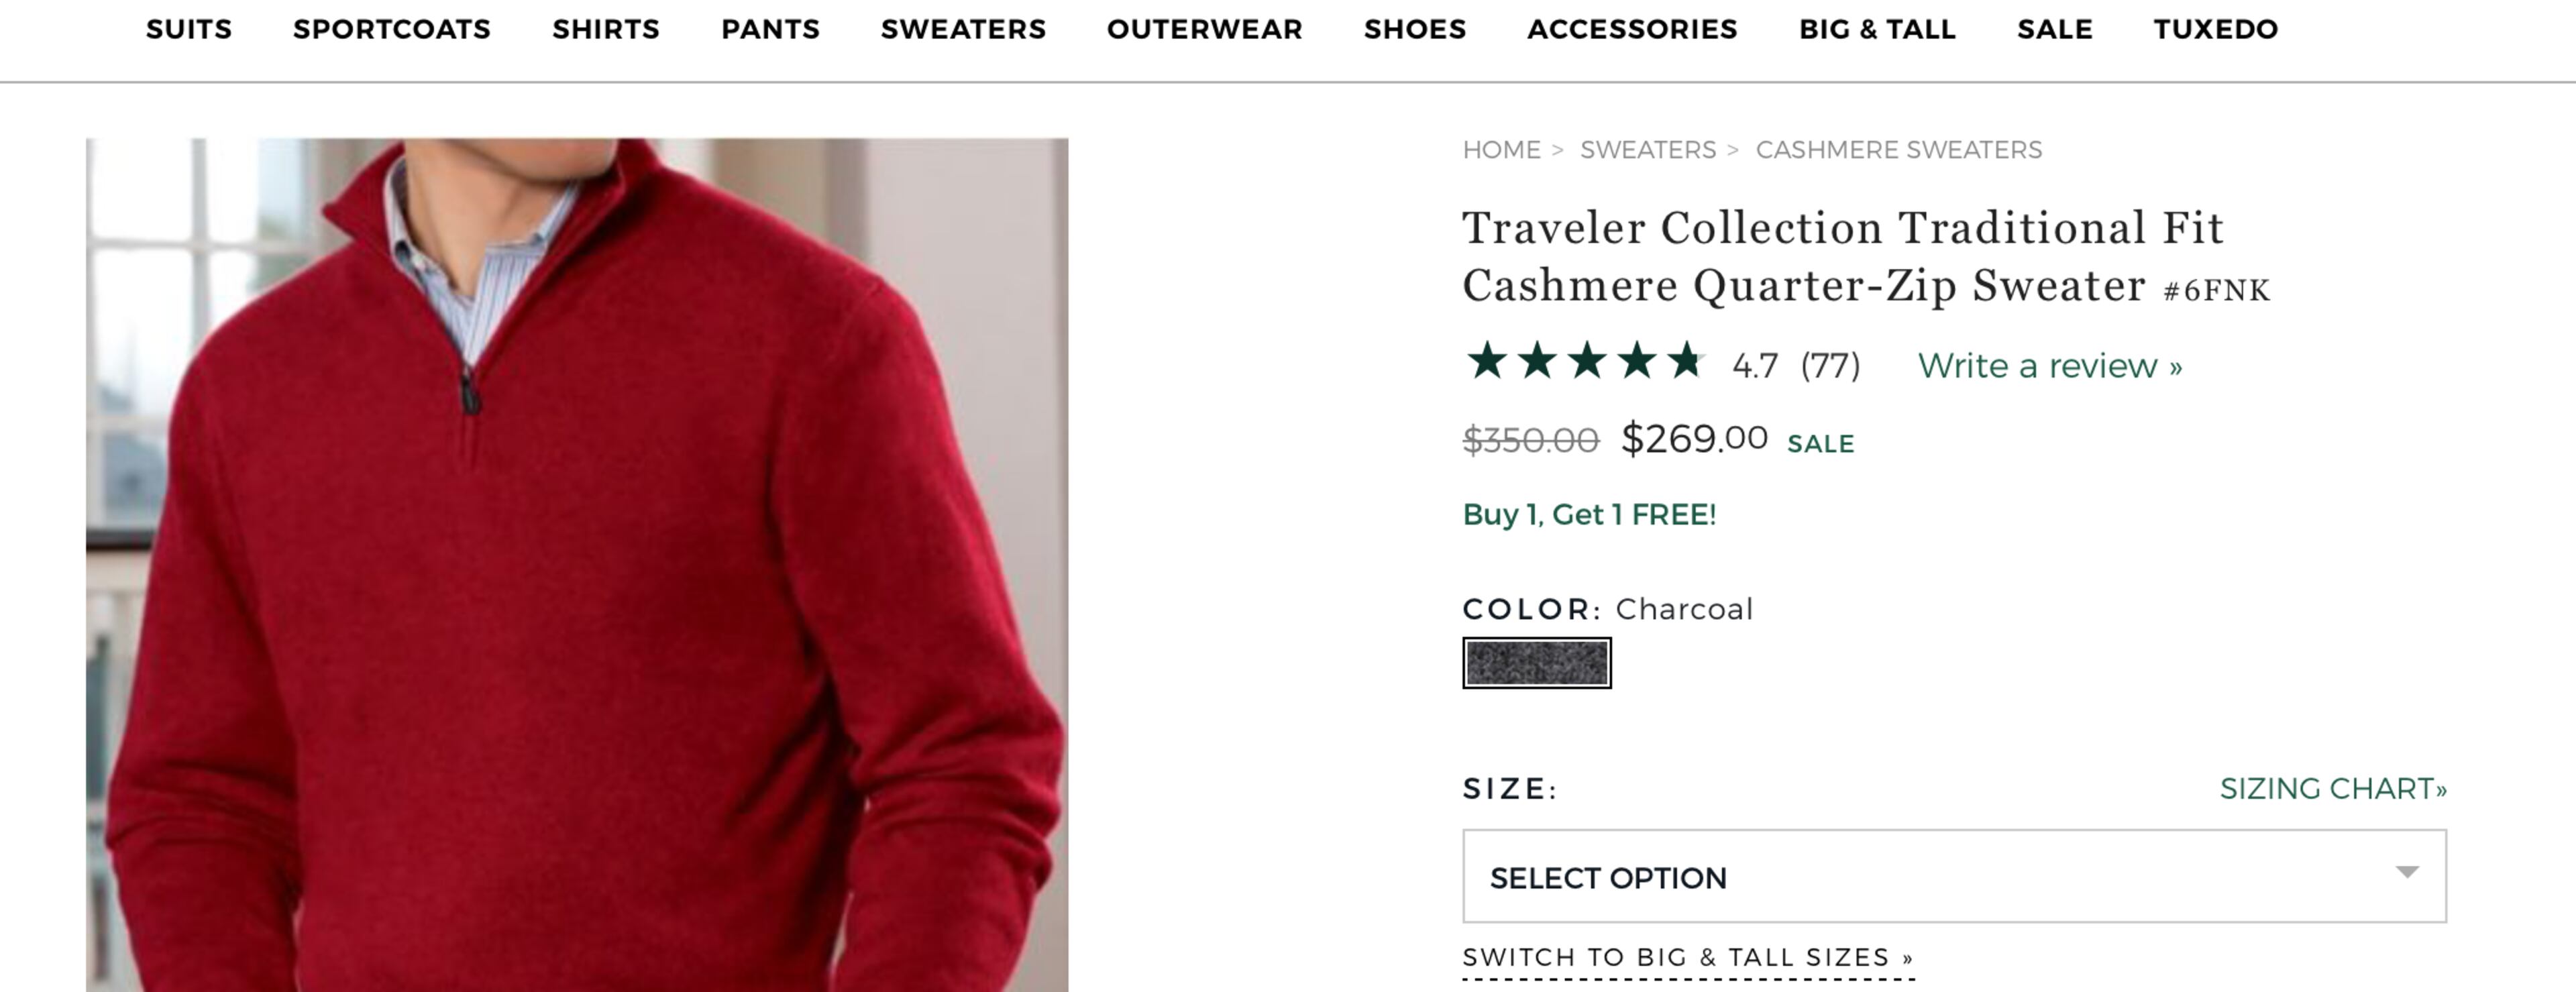Expand the size Select Option dropdown
2576x992 pixels.
1953,876
